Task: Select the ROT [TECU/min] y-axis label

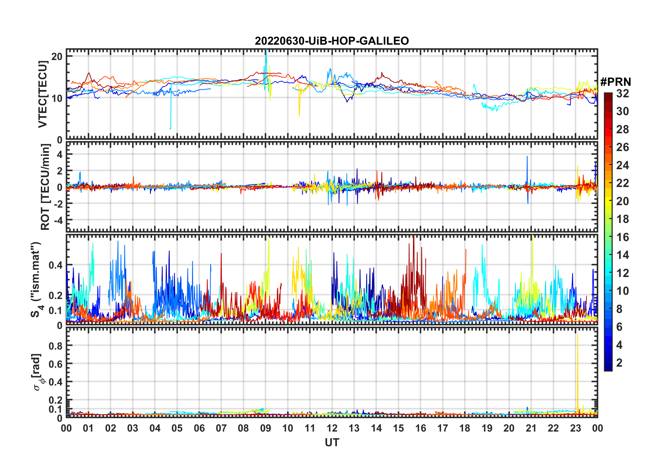Action: click(x=45, y=187)
